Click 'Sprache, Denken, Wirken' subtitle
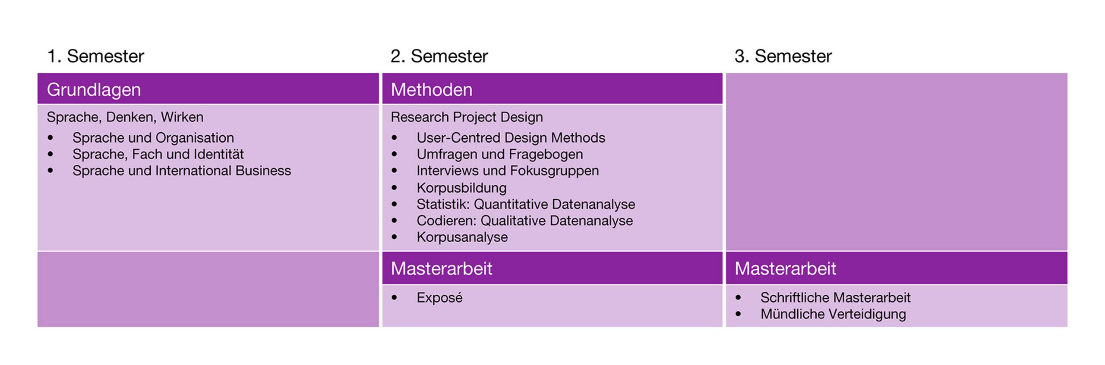Viewport: 1105px width, 365px height. coord(125,117)
